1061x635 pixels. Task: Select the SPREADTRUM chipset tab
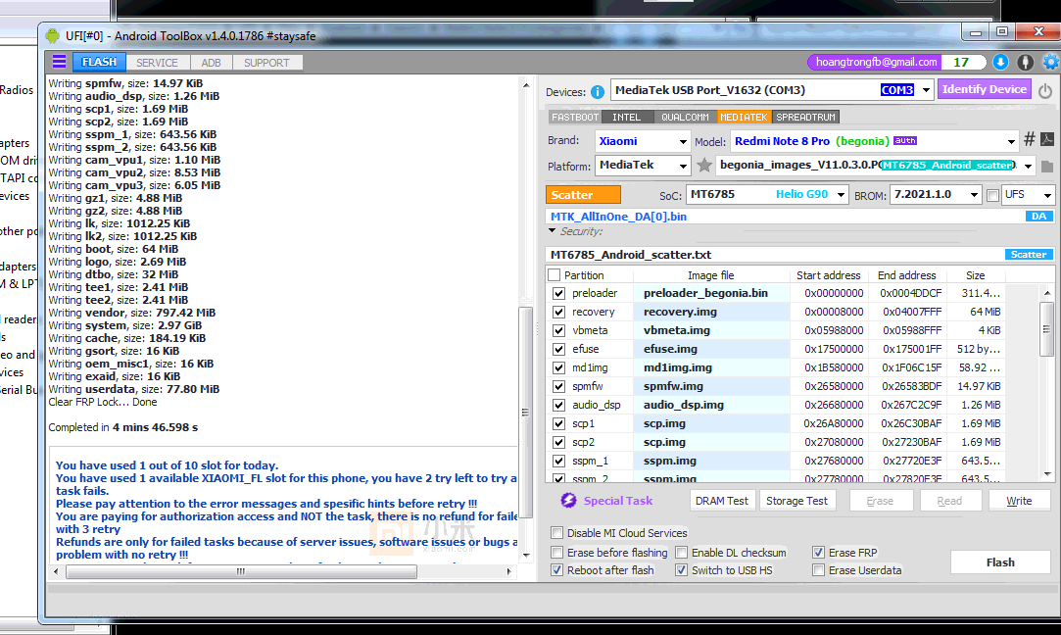coord(805,118)
